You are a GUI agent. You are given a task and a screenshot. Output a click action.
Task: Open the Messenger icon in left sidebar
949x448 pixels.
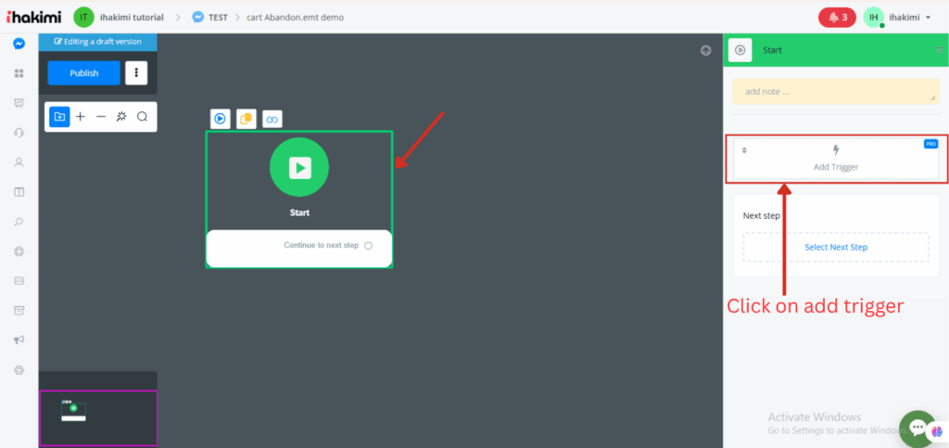click(x=19, y=44)
